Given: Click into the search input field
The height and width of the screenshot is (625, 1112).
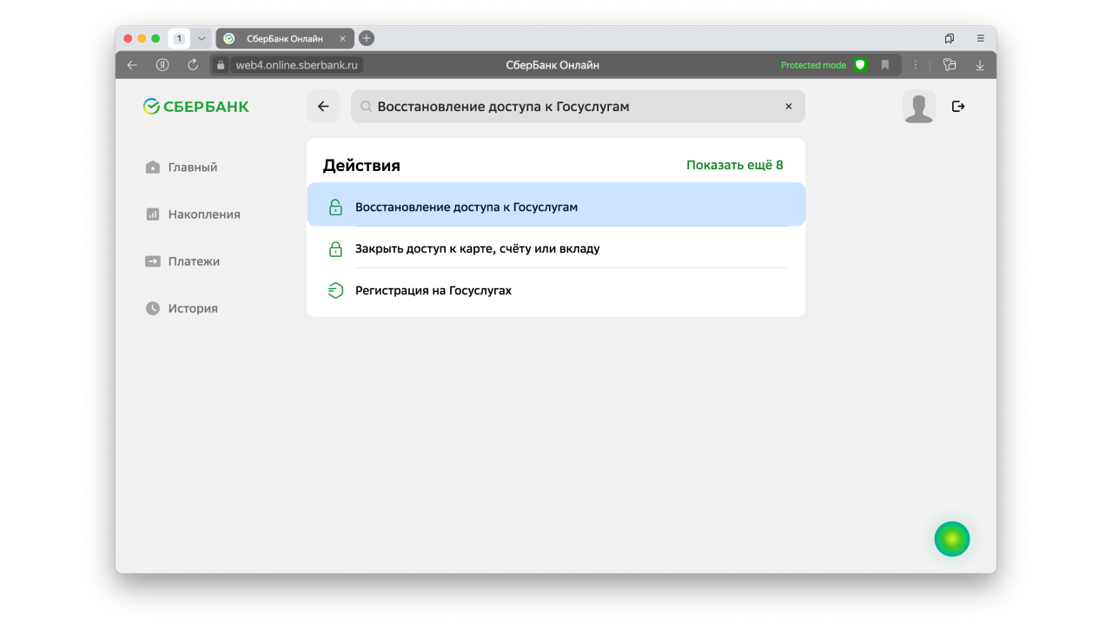Looking at the screenshot, I should (565, 107).
